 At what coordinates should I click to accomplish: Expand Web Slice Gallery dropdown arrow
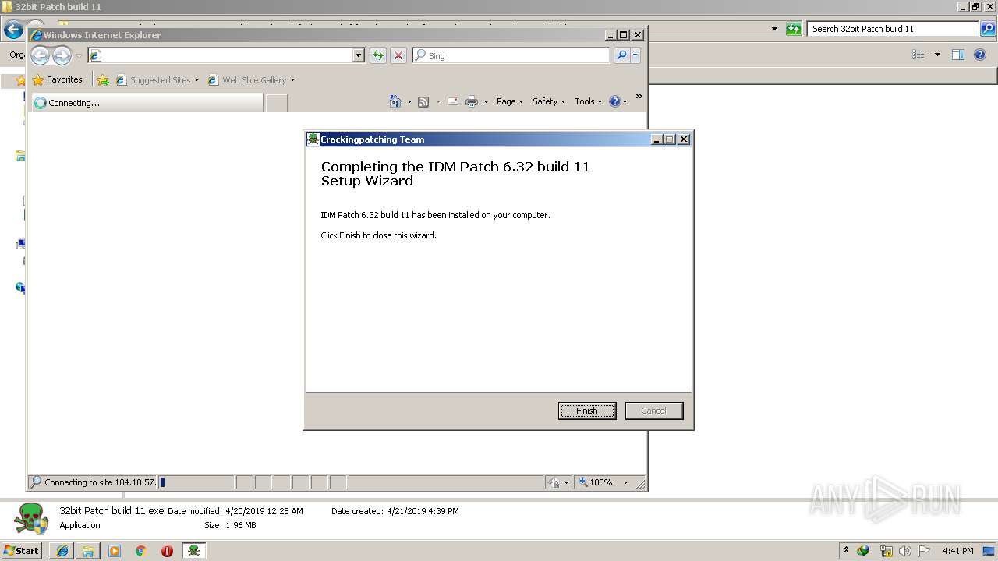(x=292, y=80)
